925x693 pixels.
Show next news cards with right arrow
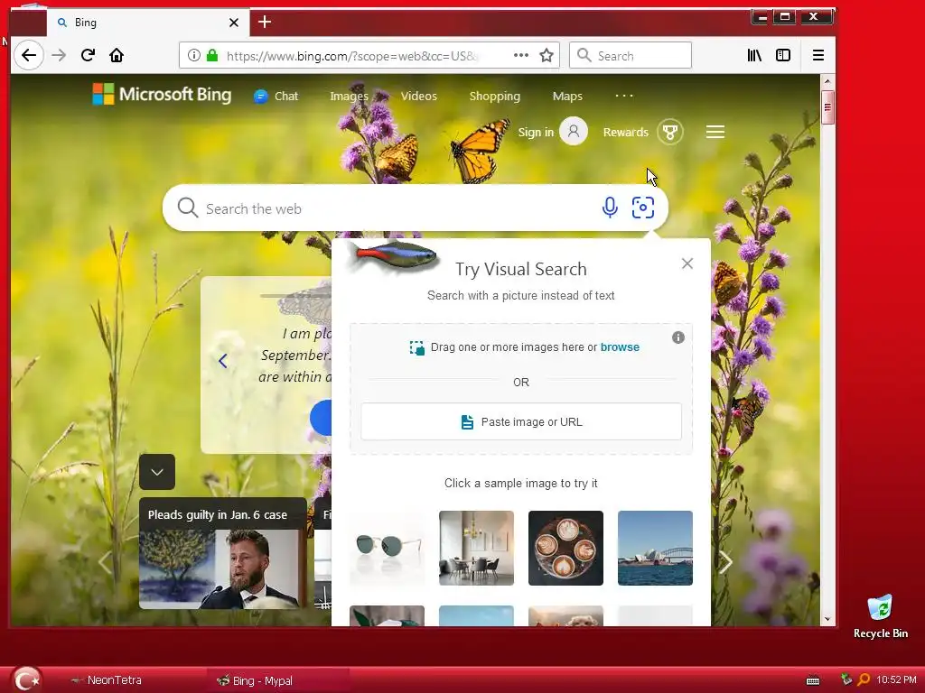click(x=725, y=561)
